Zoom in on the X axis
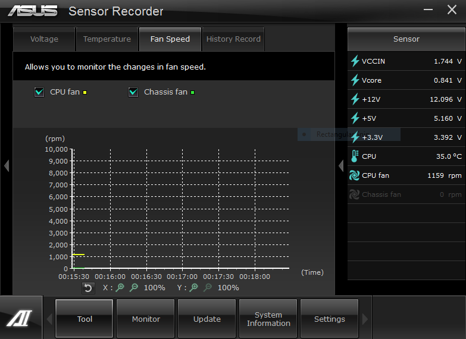The width and height of the screenshot is (466, 339). [120, 287]
